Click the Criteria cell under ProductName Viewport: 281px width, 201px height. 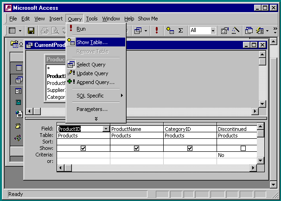coord(137,155)
